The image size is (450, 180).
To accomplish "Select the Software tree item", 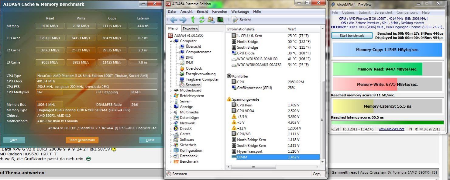I will tap(187, 140).
